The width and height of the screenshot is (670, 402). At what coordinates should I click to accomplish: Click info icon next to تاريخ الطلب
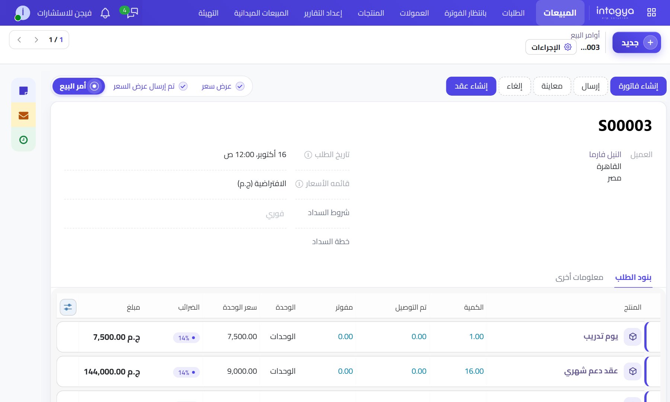(x=308, y=155)
